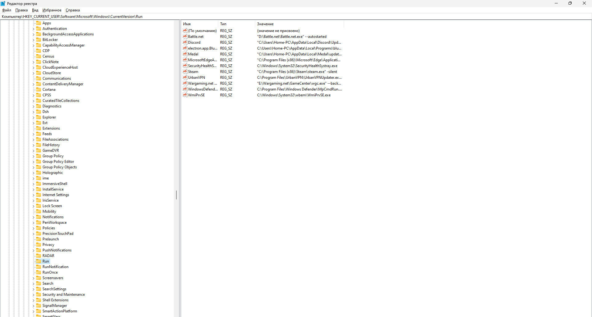Select the Security and Maintenance key
The height and width of the screenshot is (317, 592).
click(64, 295)
